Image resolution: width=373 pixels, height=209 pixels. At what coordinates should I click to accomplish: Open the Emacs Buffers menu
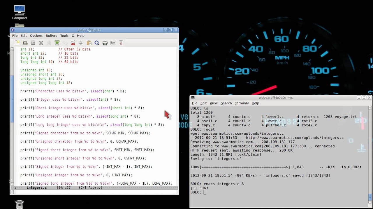[51, 36]
